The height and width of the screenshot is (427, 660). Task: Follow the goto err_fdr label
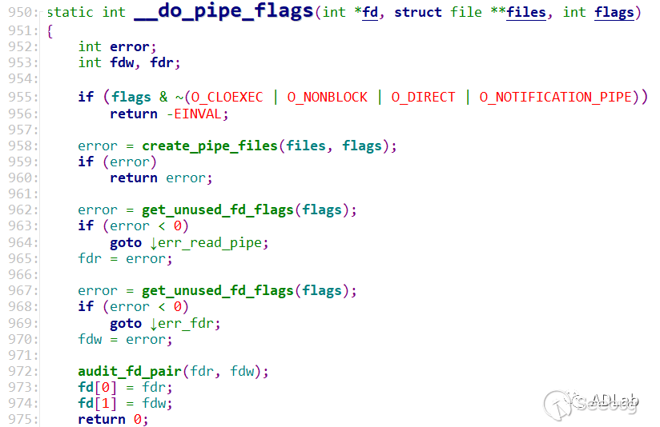pos(185,323)
